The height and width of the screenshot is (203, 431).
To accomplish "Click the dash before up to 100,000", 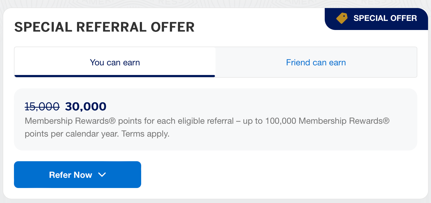I will [x=238, y=121].
